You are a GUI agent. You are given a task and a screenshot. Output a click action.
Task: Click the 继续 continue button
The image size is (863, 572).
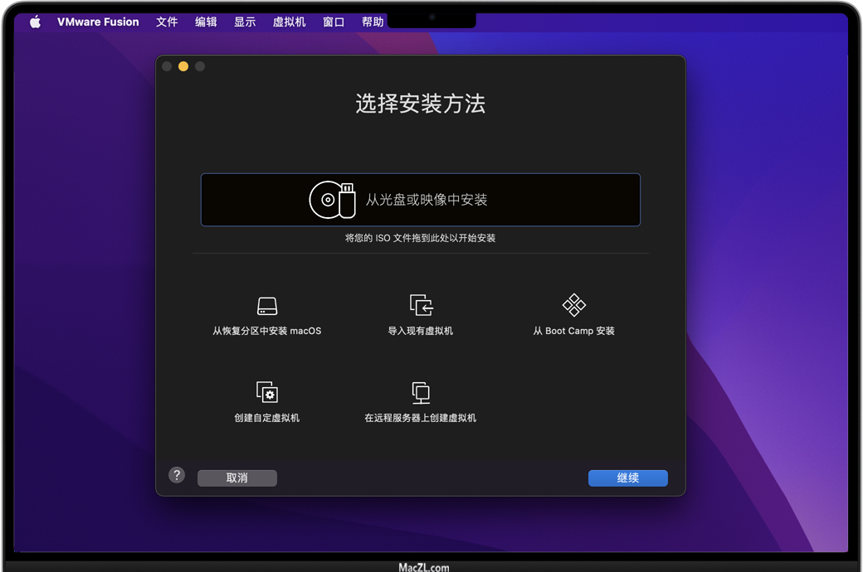point(628,478)
